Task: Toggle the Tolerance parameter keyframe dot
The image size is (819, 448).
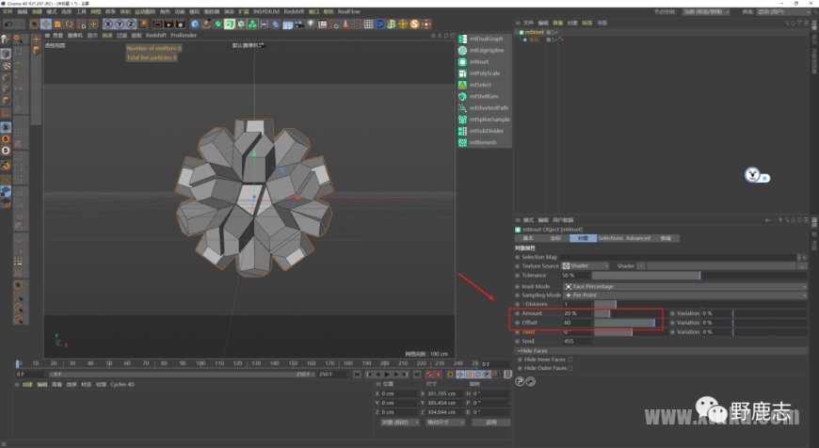Action: pyautogui.click(x=517, y=275)
